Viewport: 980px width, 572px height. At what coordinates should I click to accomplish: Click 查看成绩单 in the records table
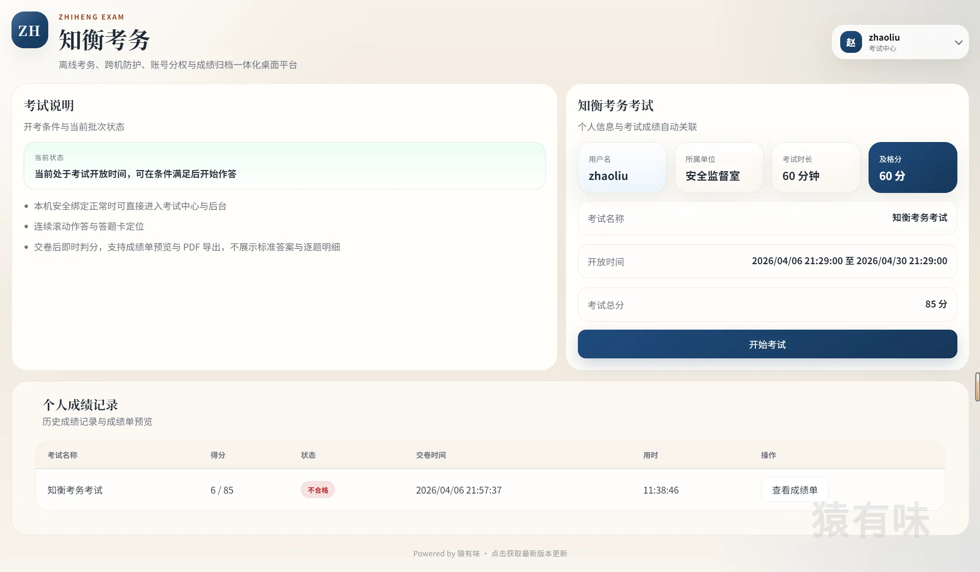(x=794, y=490)
